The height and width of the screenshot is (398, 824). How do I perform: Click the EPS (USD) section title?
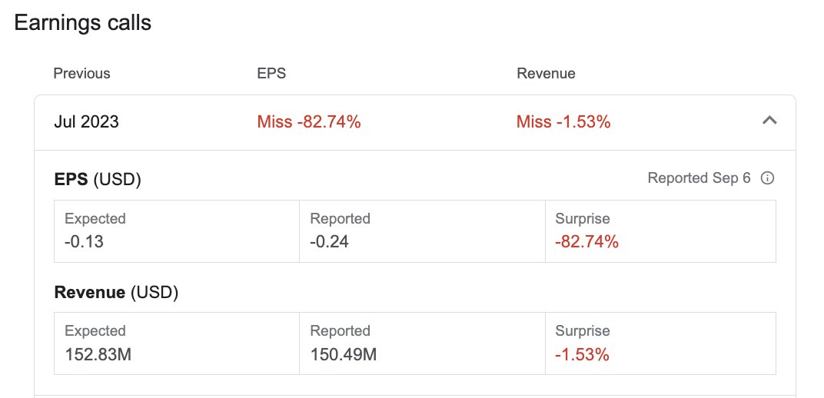pyautogui.click(x=98, y=180)
